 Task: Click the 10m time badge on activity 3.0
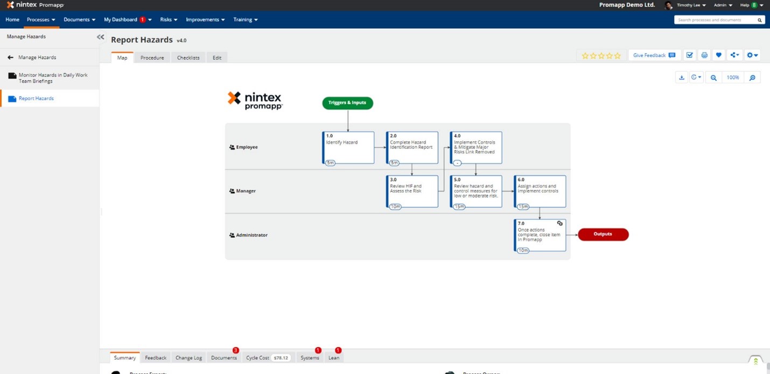(395, 207)
